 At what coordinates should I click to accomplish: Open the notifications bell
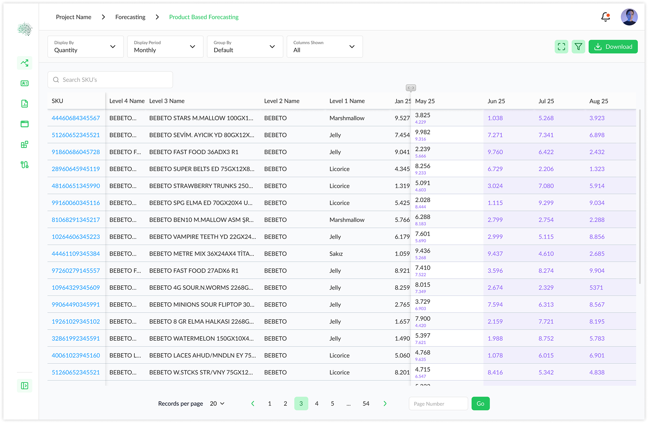coord(605,17)
